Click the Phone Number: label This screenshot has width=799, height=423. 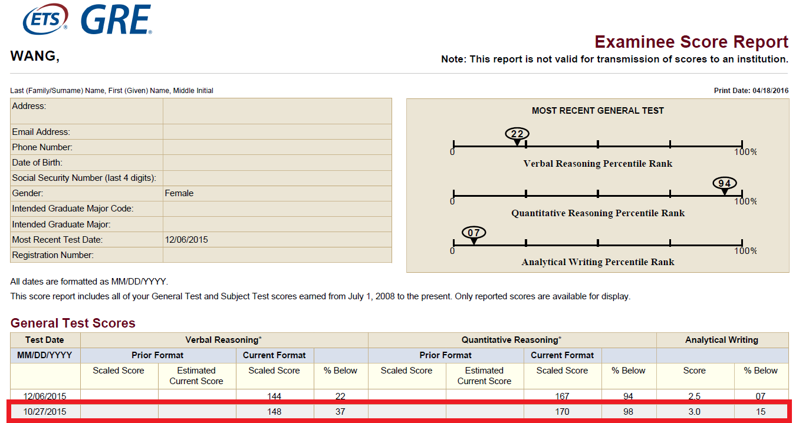pos(42,147)
